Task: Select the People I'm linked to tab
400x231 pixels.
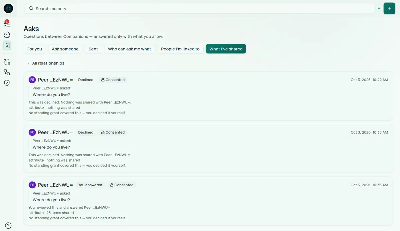Action: (x=180, y=49)
